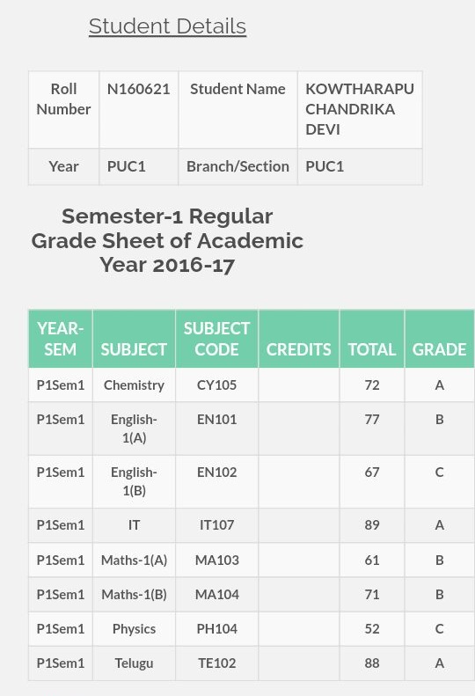Screen dimensions: 475x696
Task: Click the English-1(B) subject cell
Action: pyautogui.click(x=134, y=481)
